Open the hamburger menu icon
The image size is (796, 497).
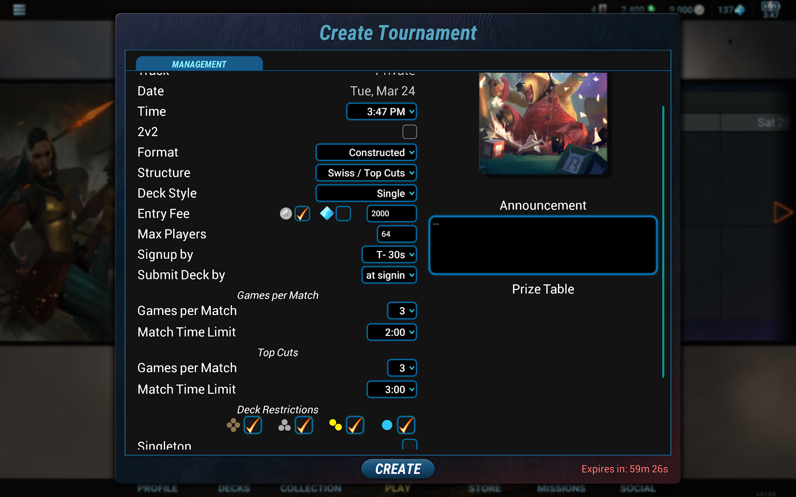coord(19,9)
